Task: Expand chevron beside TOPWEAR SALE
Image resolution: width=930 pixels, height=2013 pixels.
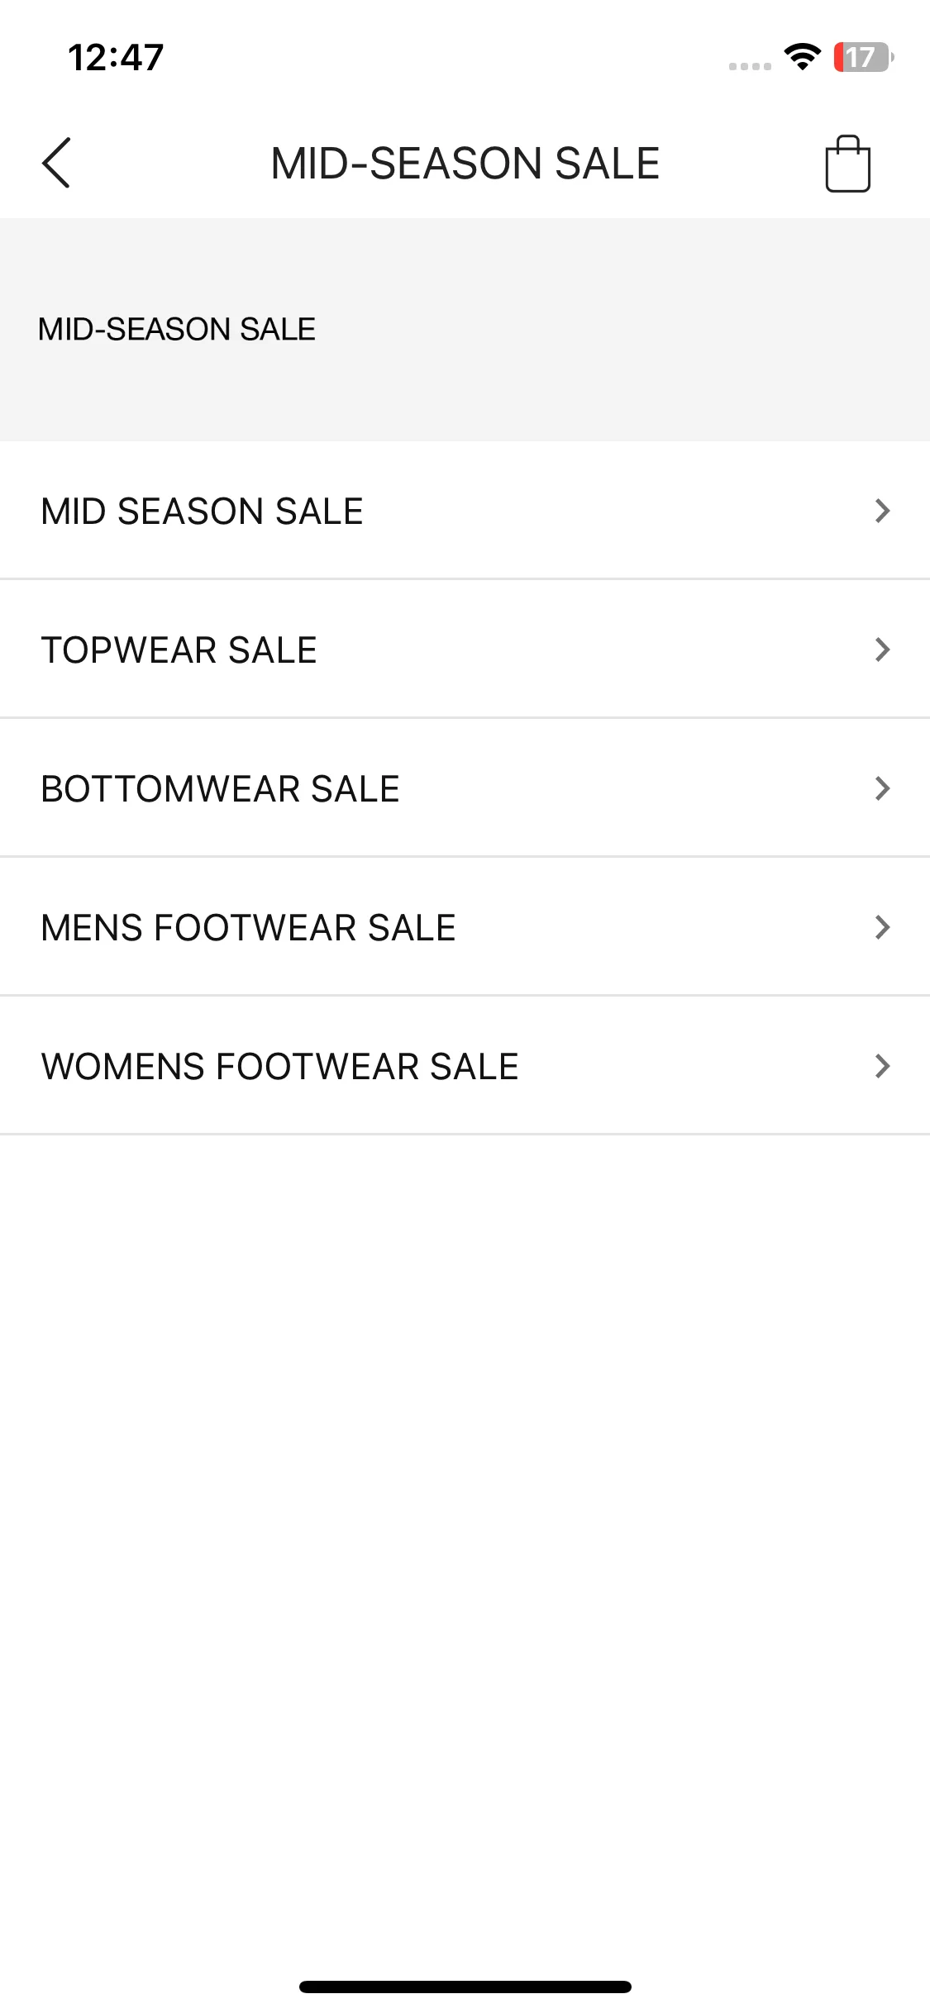Action: pyautogui.click(x=883, y=650)
